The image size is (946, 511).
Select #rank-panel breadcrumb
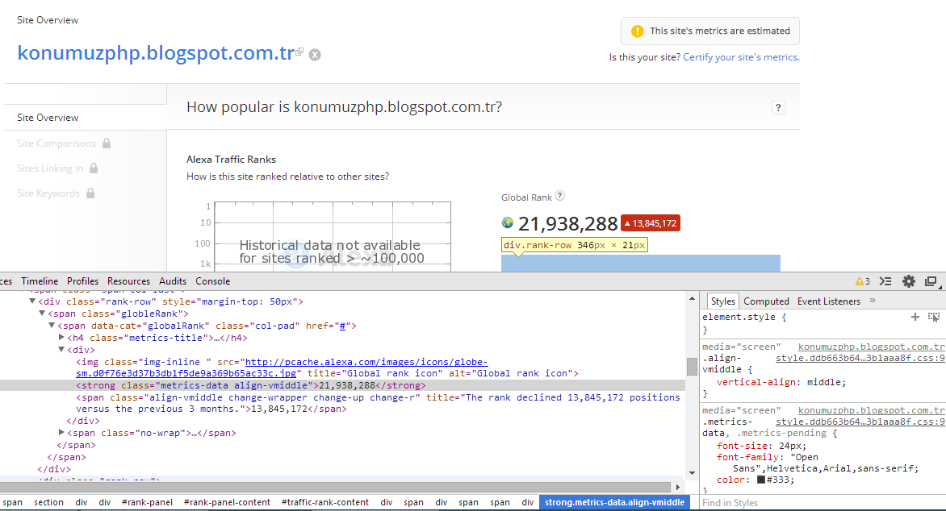point(147,503)
